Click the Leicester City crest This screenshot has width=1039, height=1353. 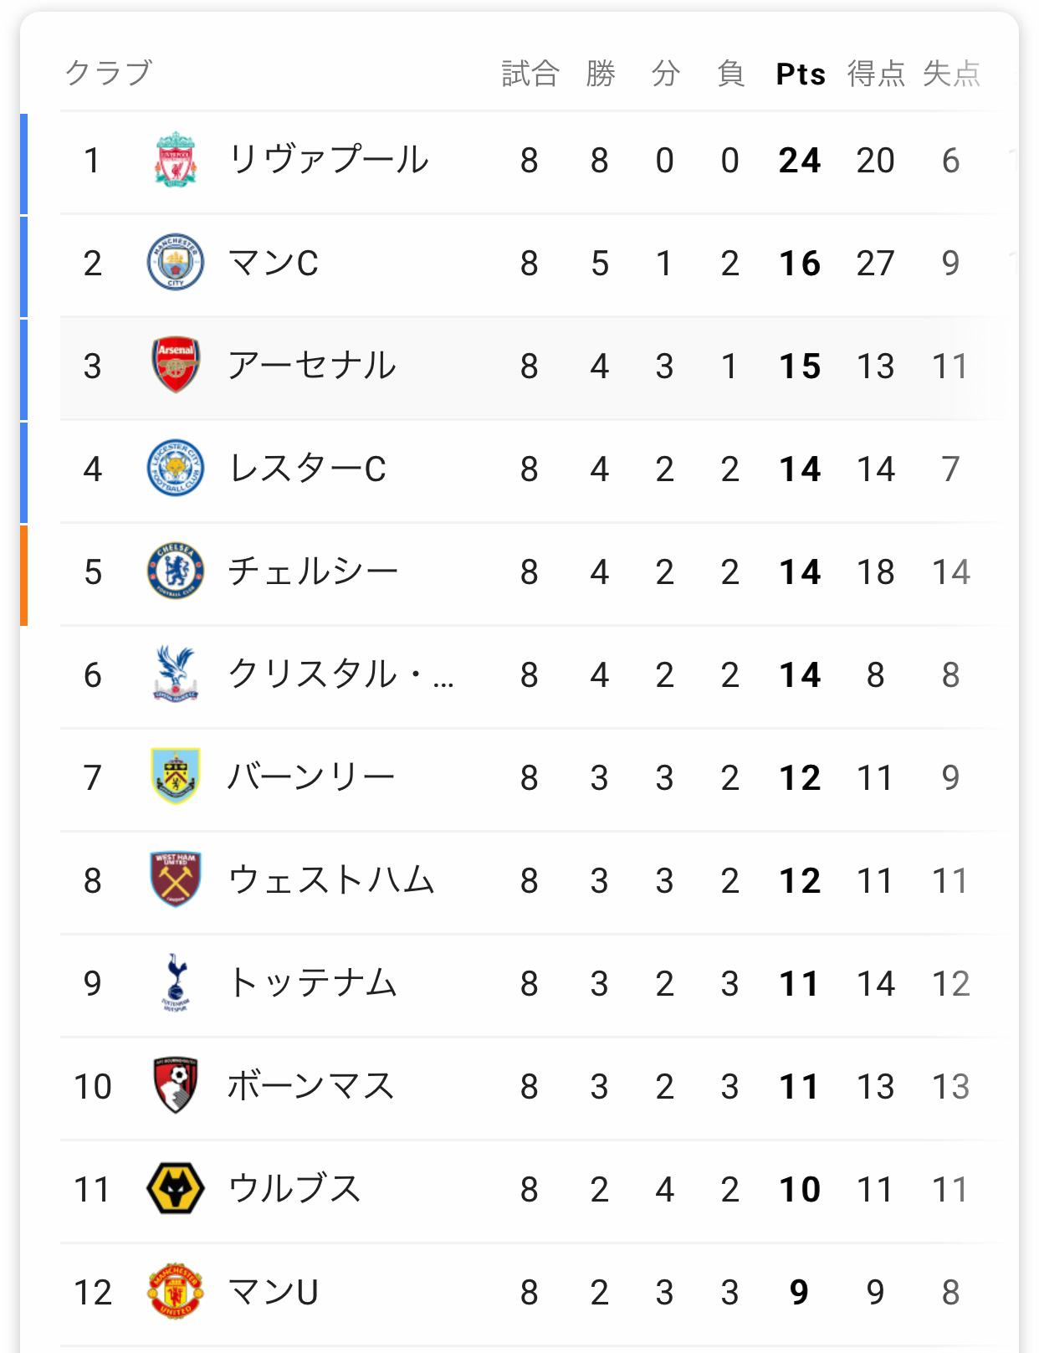tap(176, 468)
